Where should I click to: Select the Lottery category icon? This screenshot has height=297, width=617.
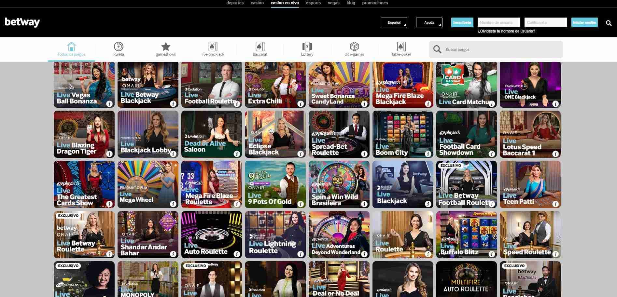coord(307,45)
